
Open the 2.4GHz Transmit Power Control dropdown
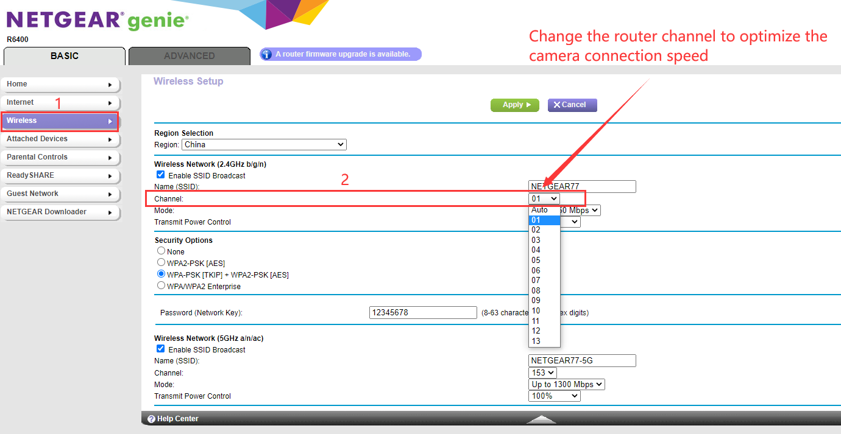(570, 222)
